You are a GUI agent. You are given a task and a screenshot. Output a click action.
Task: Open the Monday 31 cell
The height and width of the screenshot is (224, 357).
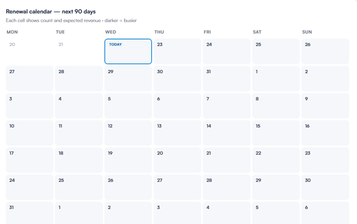29,213
